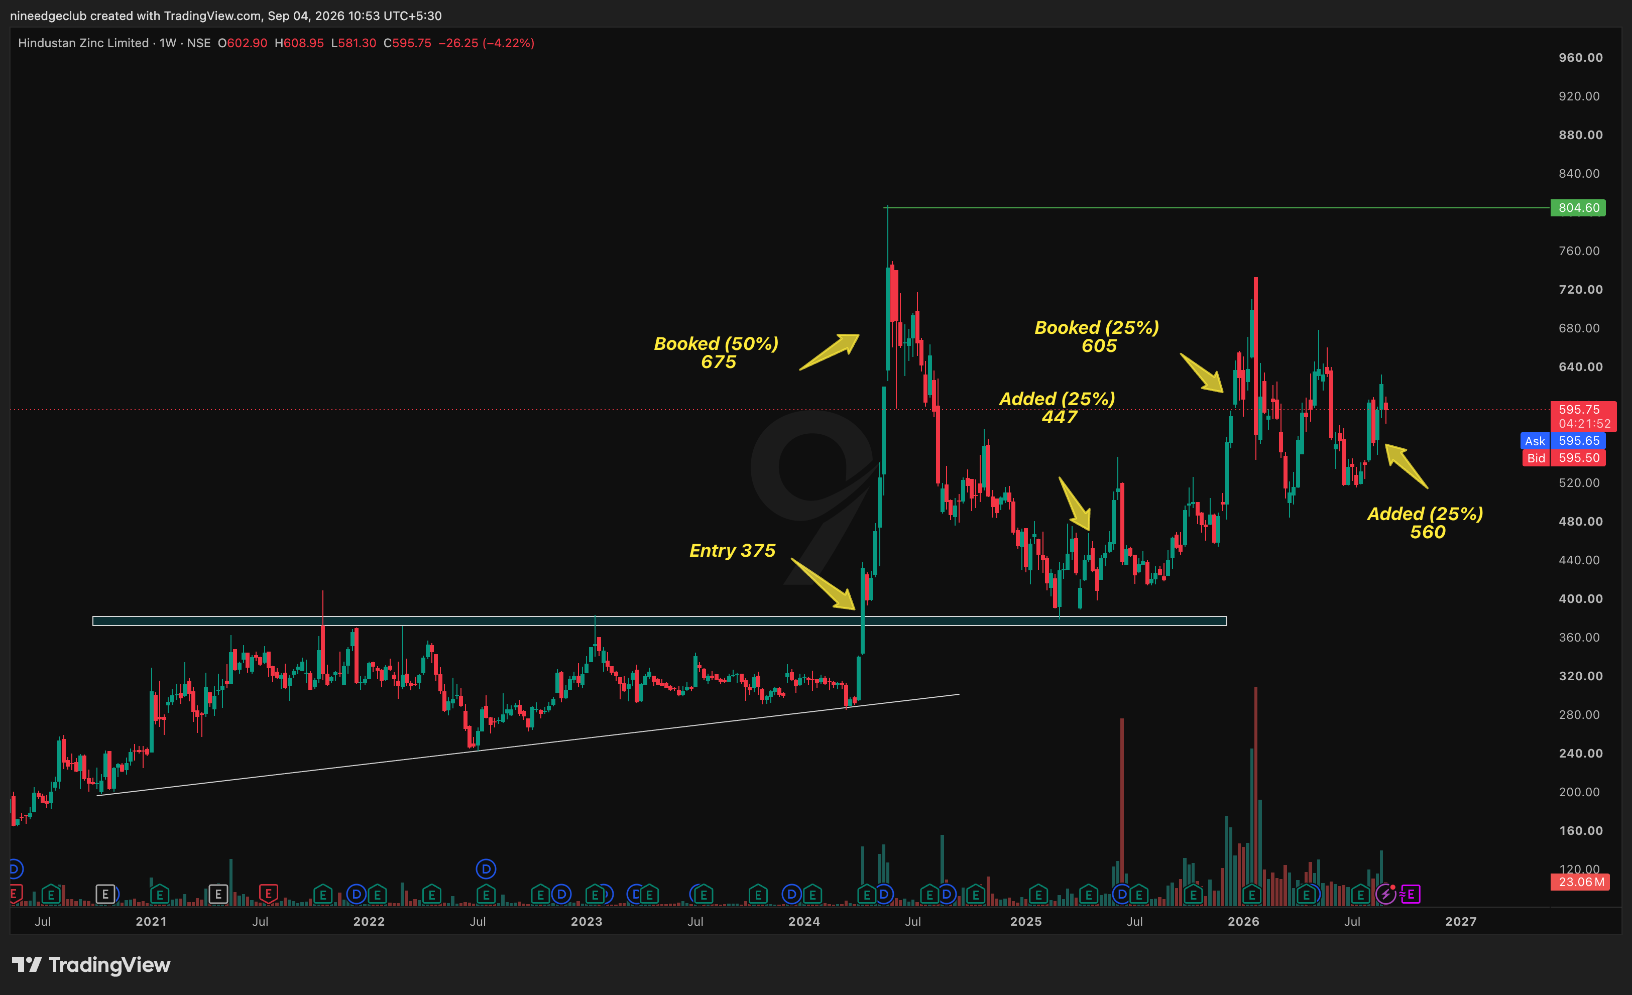The width and height of the screenshot is (1632, 995).
Task: Click the blue dividend marker near Jul 2025
Action: click(1122, 895)
